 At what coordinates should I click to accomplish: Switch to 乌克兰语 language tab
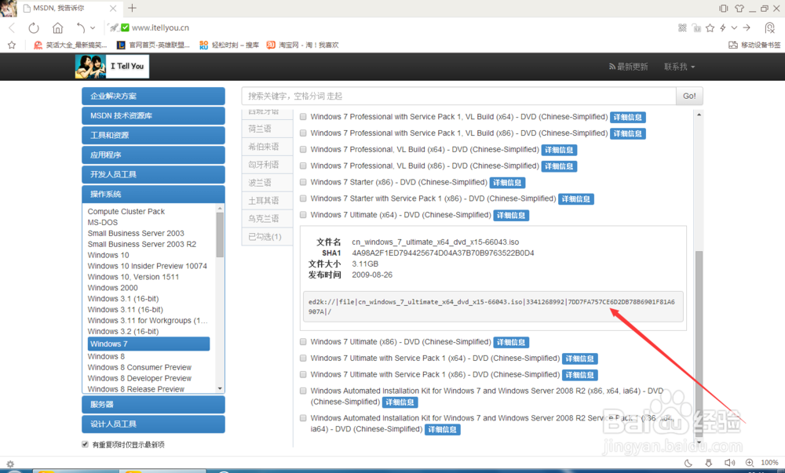pos(267,219)
